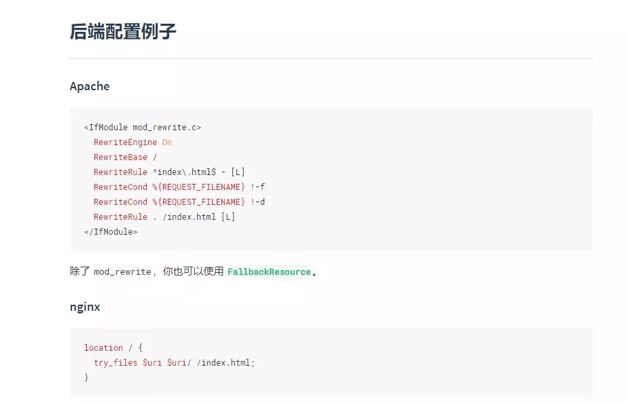The width and height of the screenshot is (627, 403).
Task: Click the location / { line
Action: tap(113, 348)
